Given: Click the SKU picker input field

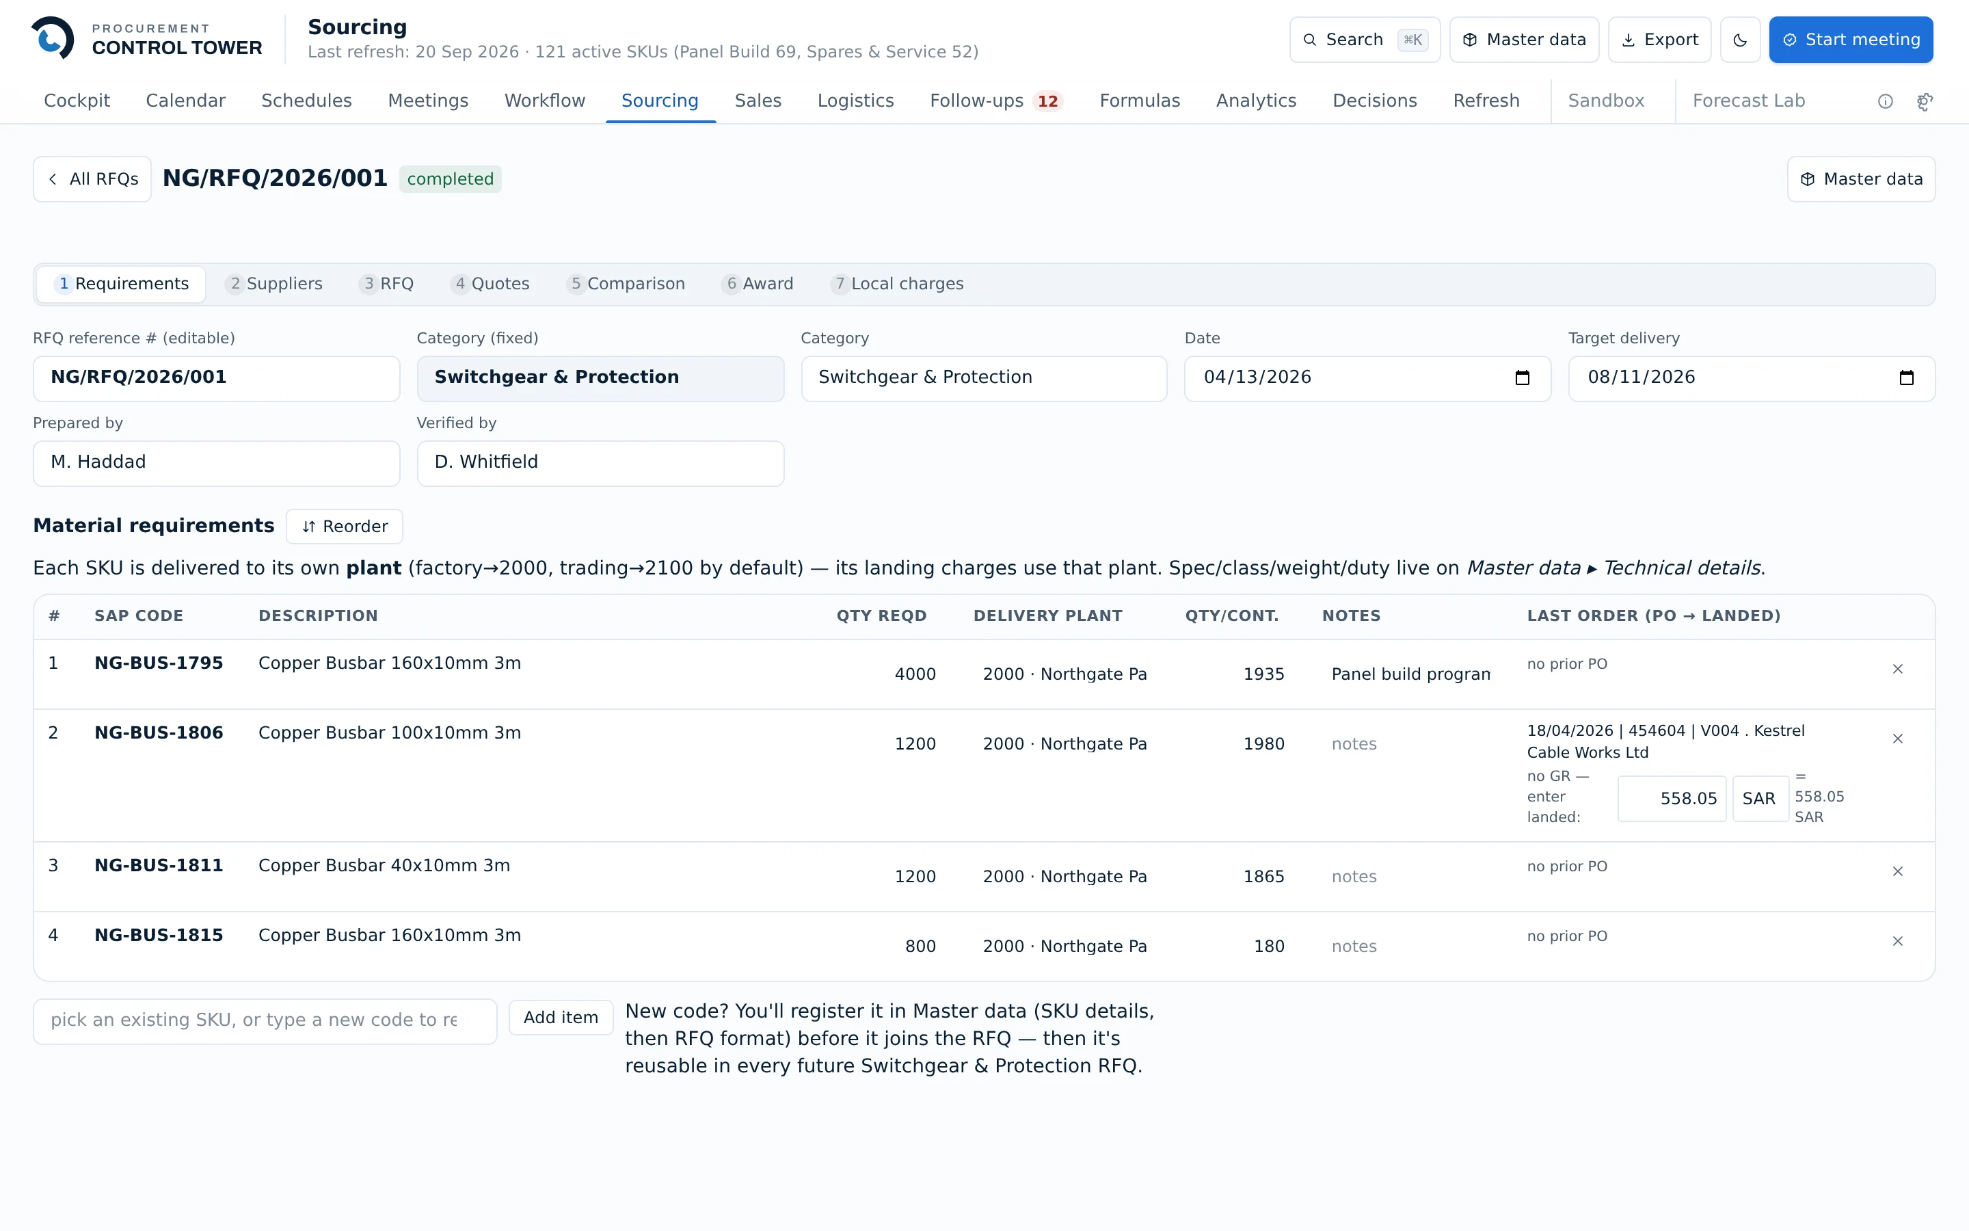Looking at the screenshot, I should click(265, 1021).
